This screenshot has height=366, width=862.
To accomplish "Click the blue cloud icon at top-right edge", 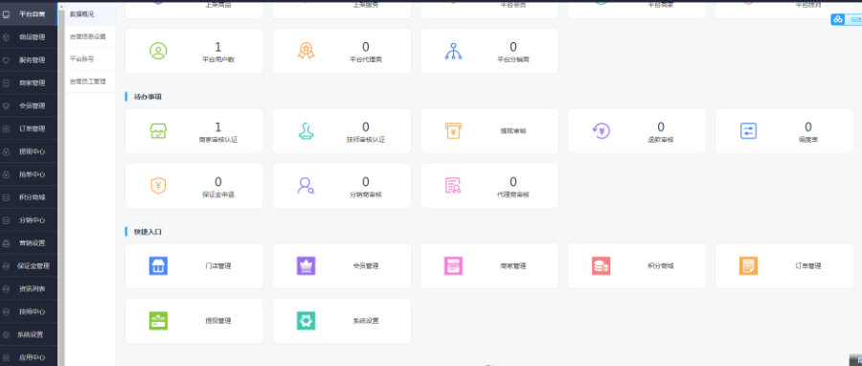I will point(837,19).
